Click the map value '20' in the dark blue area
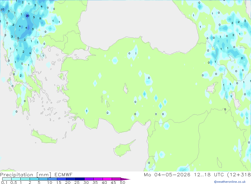Screen dimensions: 251x184 click(28, 16)
